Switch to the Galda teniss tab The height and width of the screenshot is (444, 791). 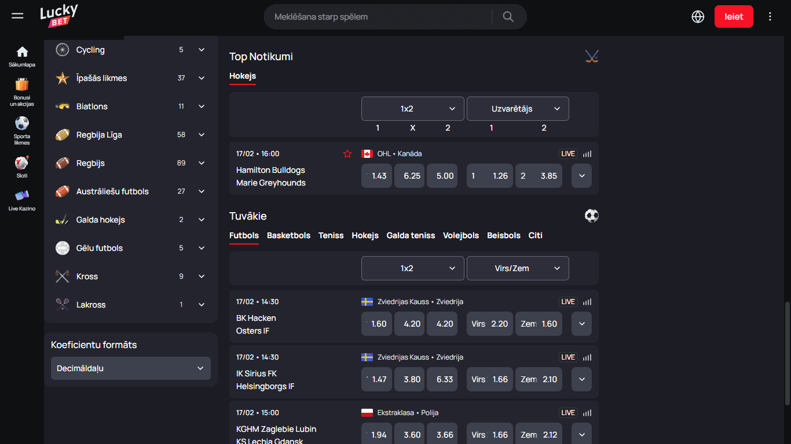[411, 235]
